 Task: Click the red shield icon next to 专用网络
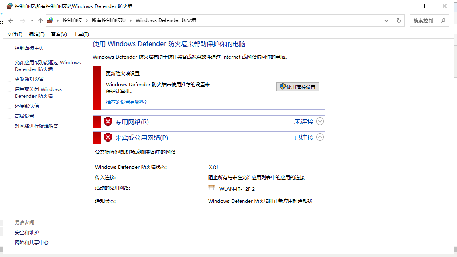(108, 122)
